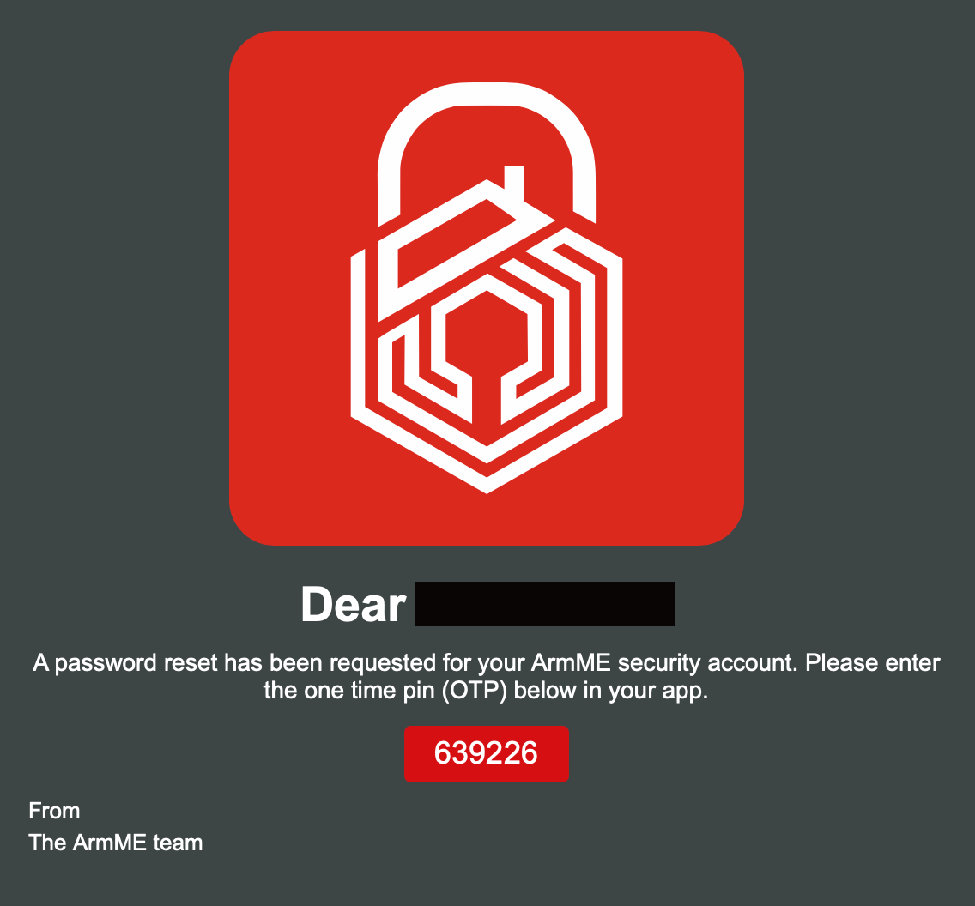Click the outer hexagon bottom point
This screenshot has width=975, height=906.
[x=487, y=483]
